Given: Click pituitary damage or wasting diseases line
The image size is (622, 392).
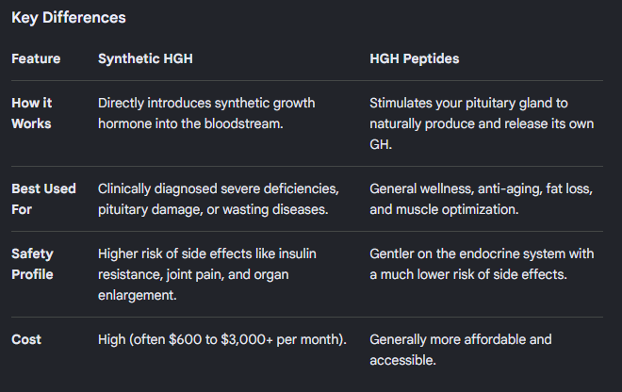Looking at the screenshot, I should click(213, 209).
